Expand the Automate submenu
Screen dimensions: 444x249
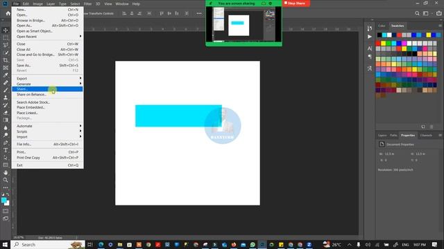point(48,126)
